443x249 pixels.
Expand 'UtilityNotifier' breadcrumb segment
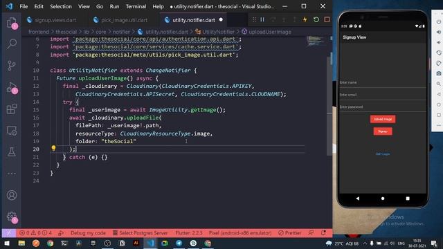(x=218, y=32)
